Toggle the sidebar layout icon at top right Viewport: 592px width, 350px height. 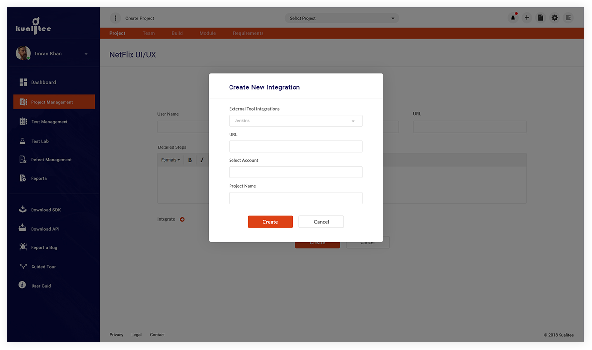click(568, 18)
